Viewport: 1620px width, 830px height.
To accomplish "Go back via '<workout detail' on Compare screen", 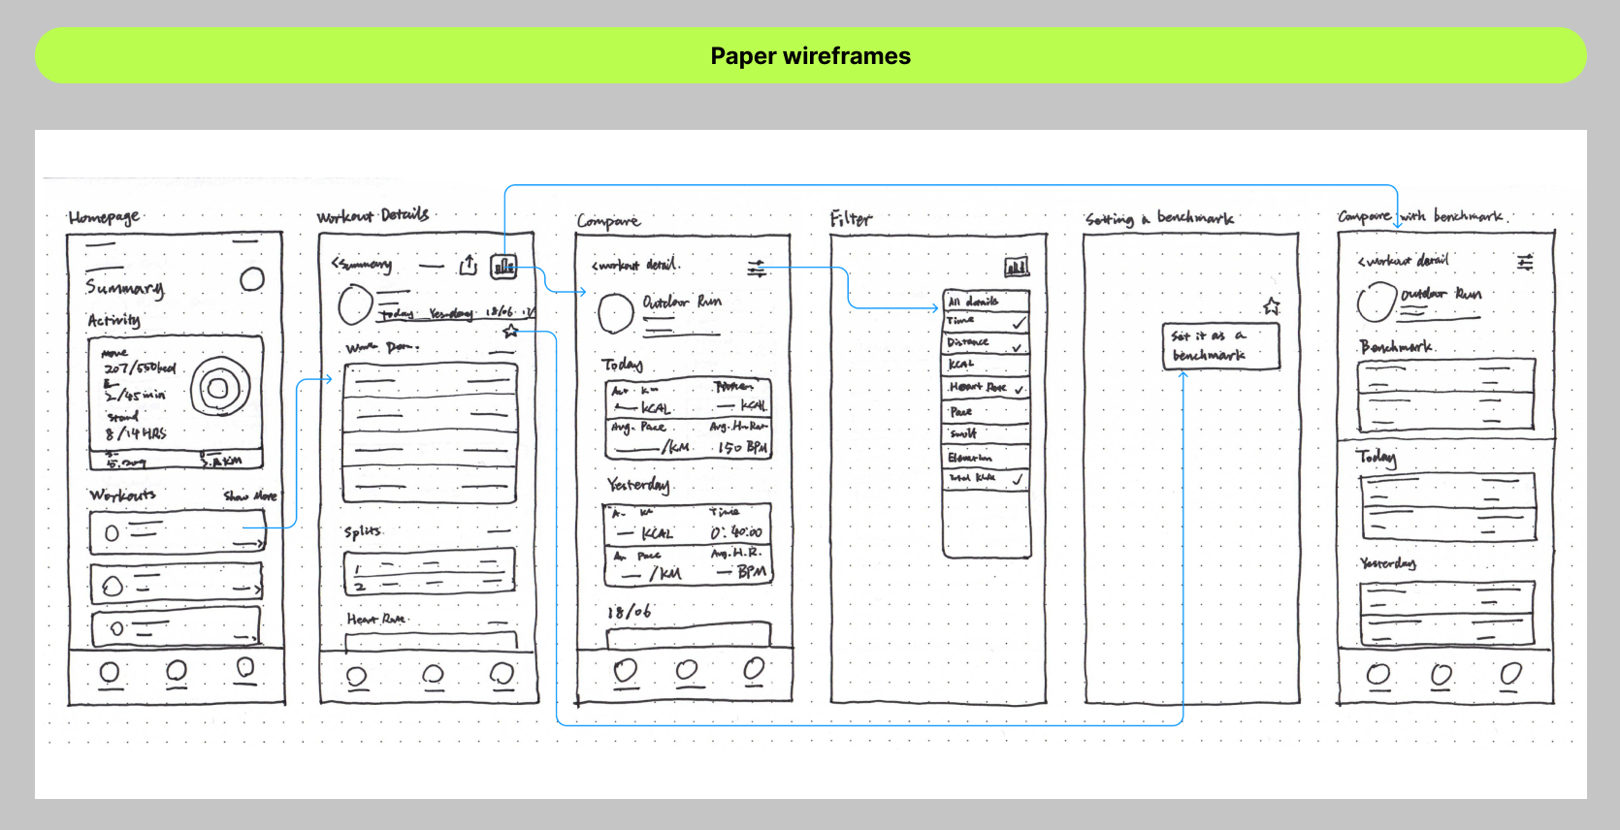I will click(x=636, y=265).
